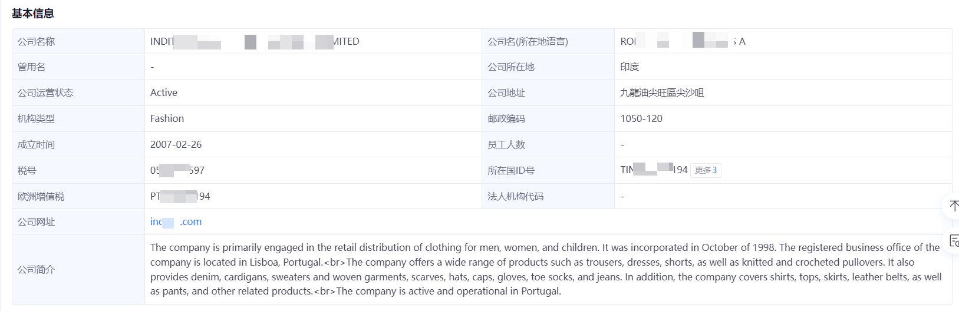Click the back-to-top arrow icon
Viewport: 959px width, 311px height.
[954, 206]
